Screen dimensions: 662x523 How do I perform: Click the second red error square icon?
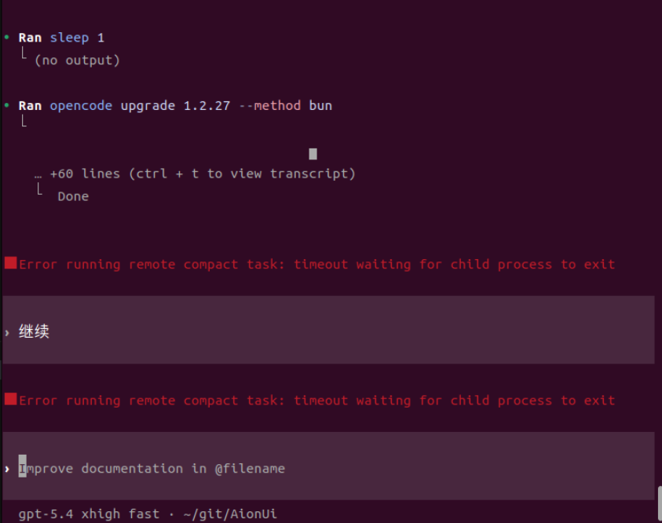pyautogui.click(x=10, y=399)
